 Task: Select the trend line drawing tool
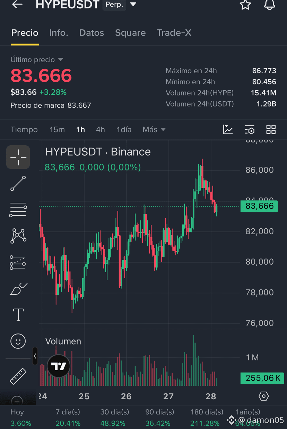18,184
